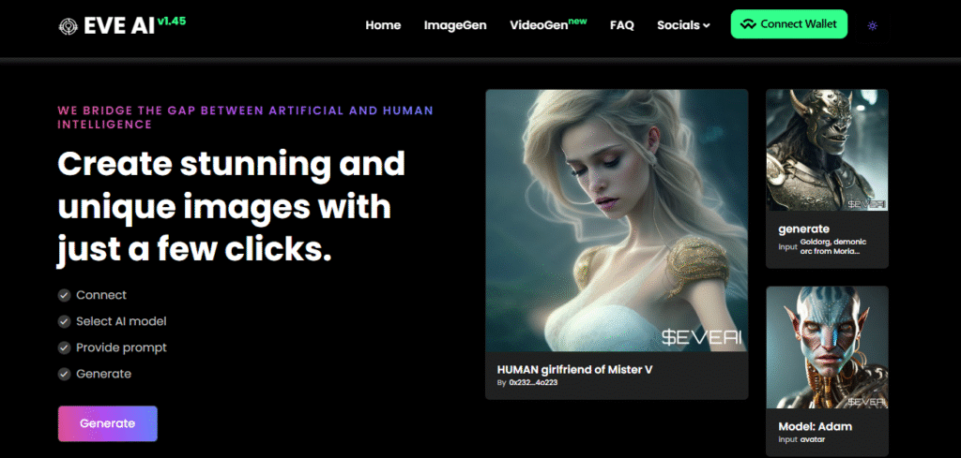The width and height of the screenshot is (961, 458).
Task: Click the checkmark beside Provide prompt
Action: [x=64, y=347]
